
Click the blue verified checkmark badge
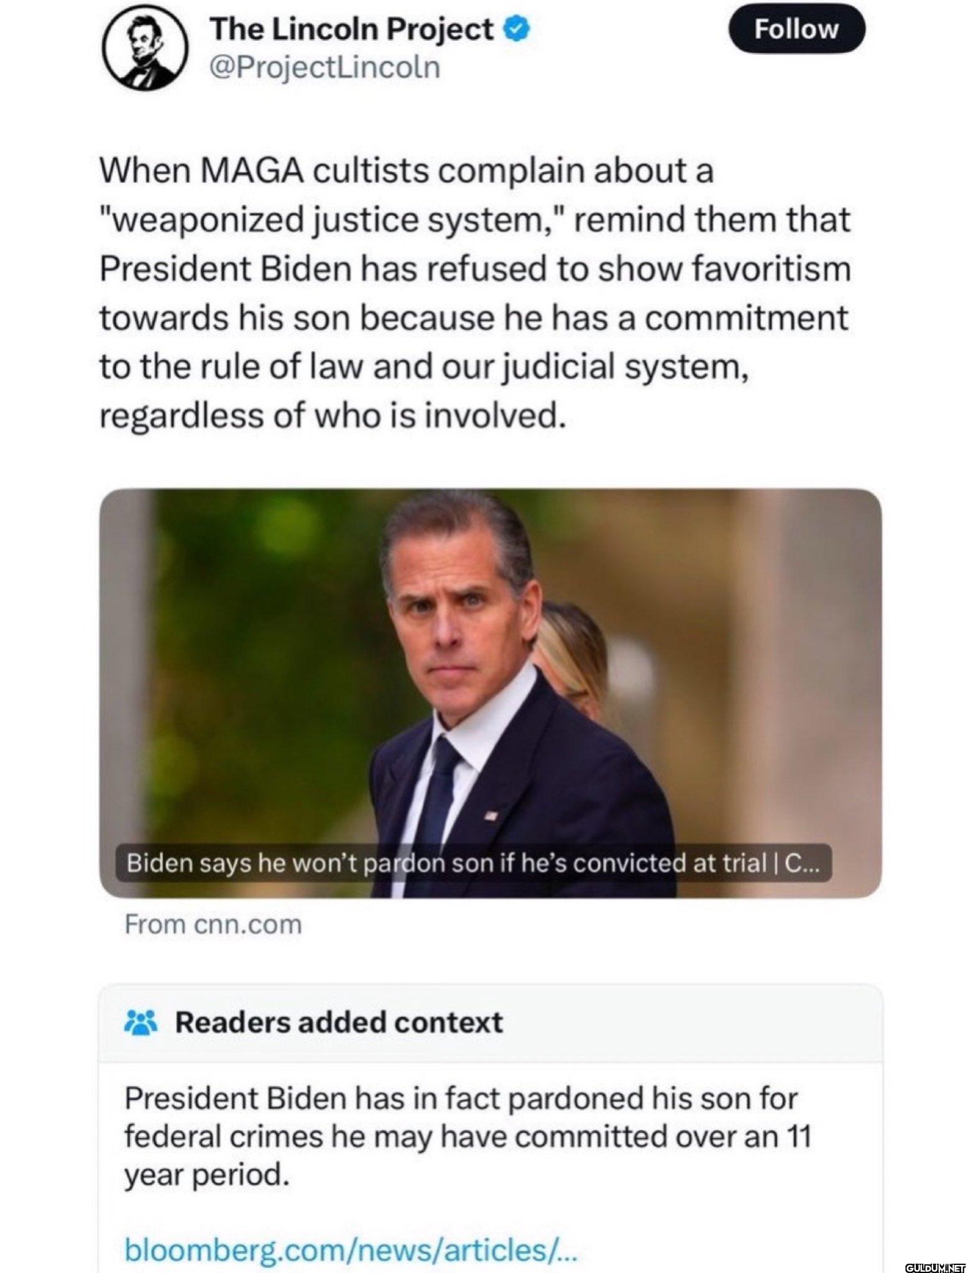coord(517,29)
